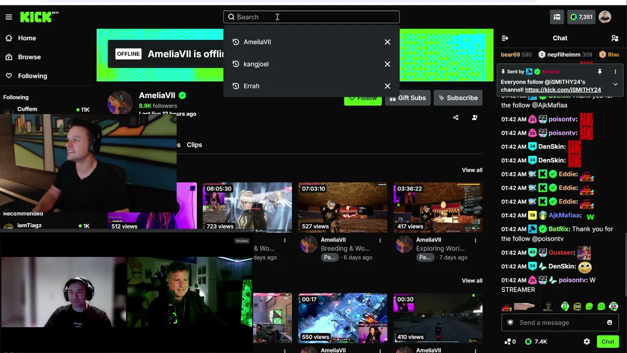The image size is (627, 353).
Task: Open the 07:03:10 video thumbnail
Action: point(342,207)
